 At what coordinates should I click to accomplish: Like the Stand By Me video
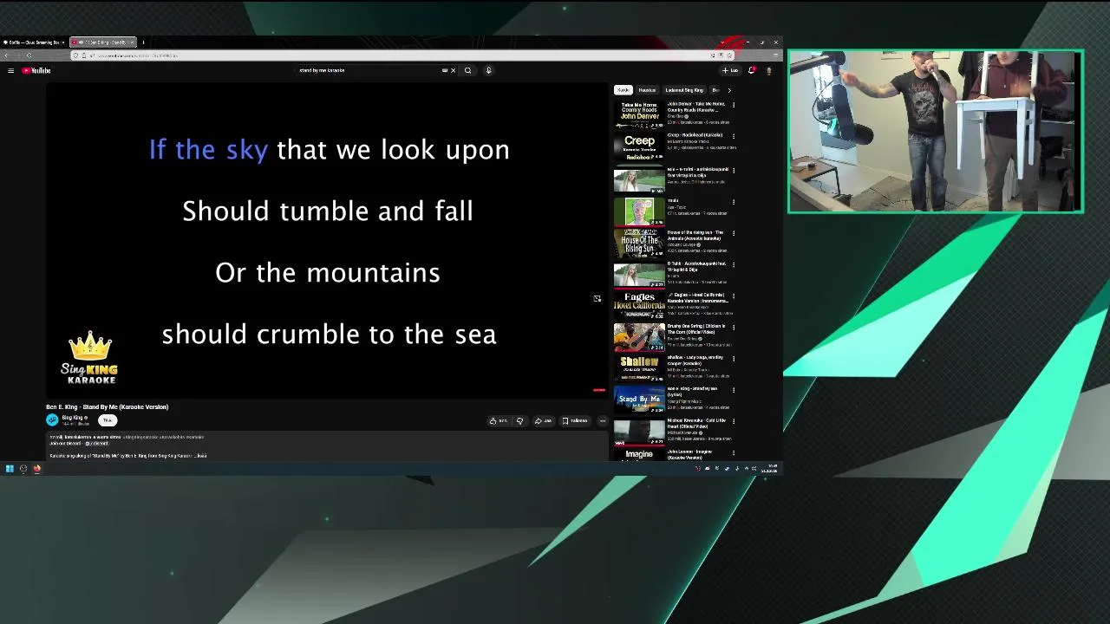(499, 420)
